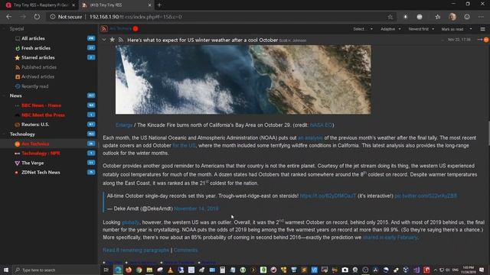Open Starred articles
This screenshot has height=275, width=490.
(38, 57)
